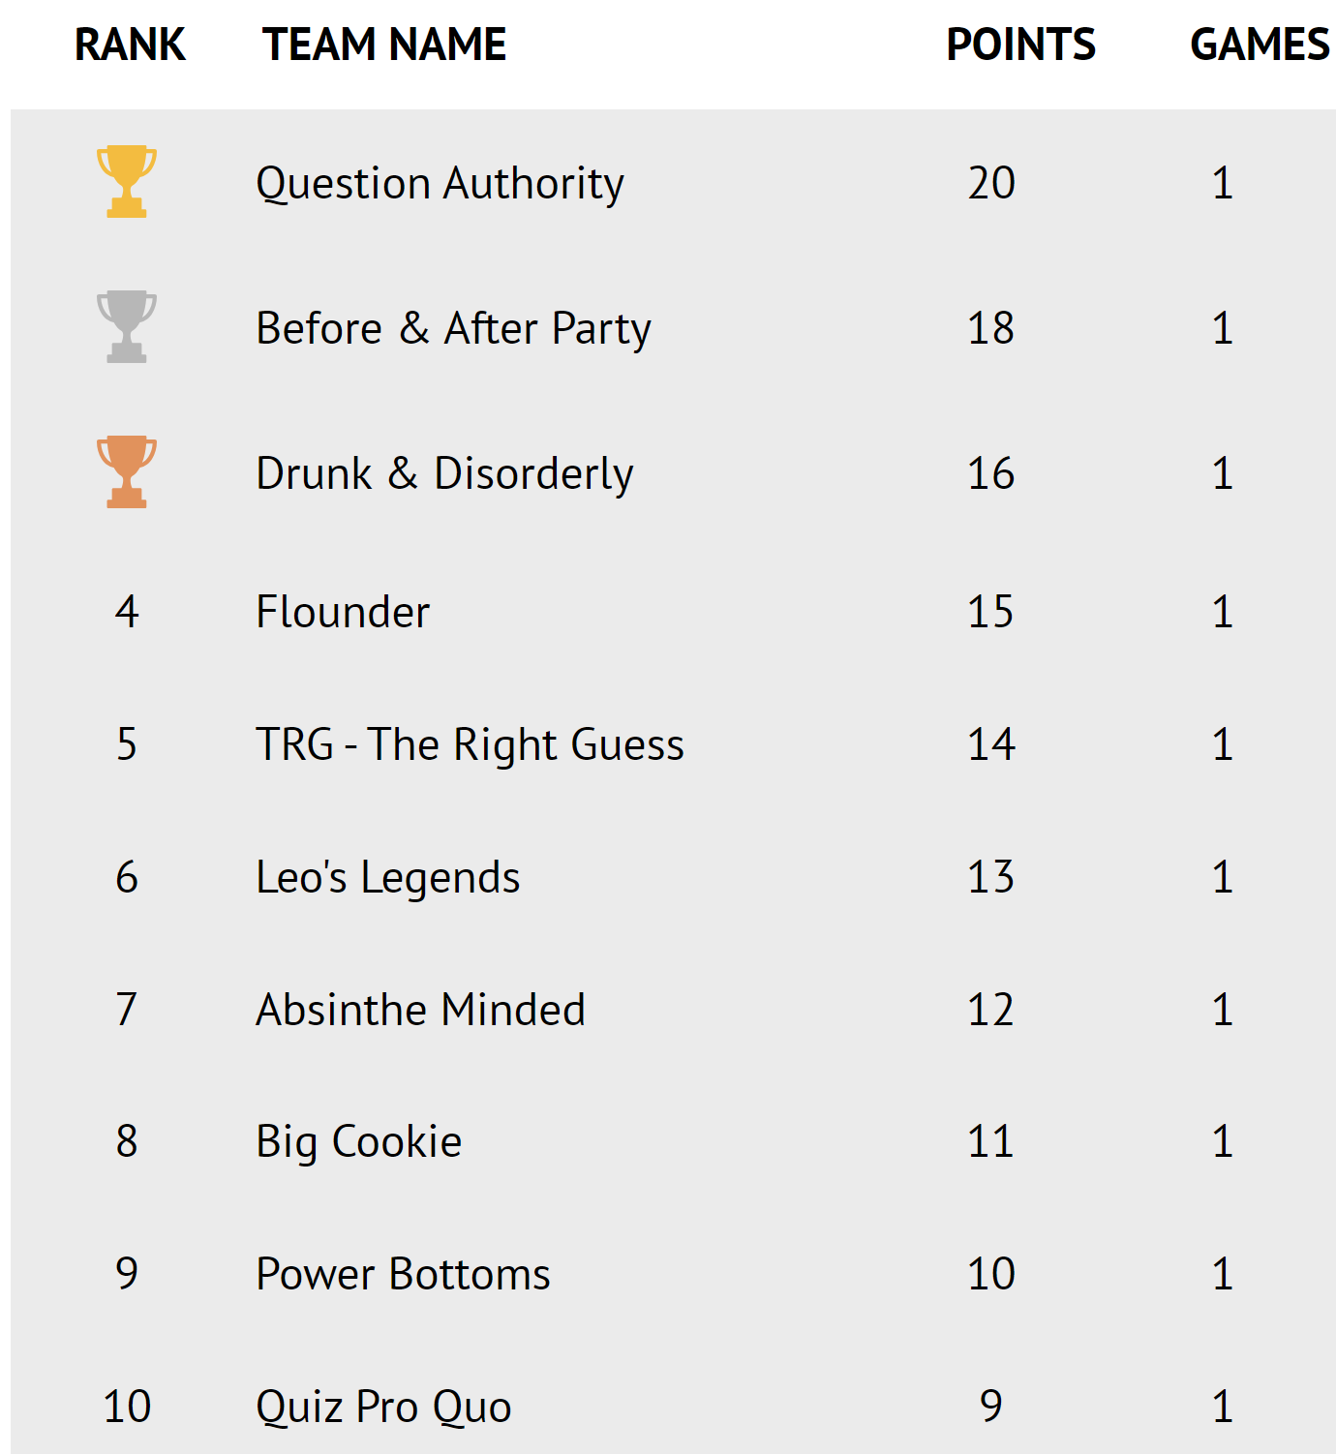Screen dimensions: 1336x1454
Task: Open the Quiz Pro Quo team
Action: (383, 1407)
